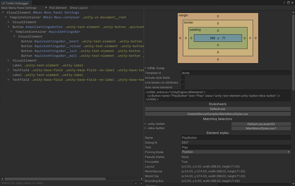Open the Picking Mode dropdown
This screenshot has height=186, width=295.
[x=236, y=152]
